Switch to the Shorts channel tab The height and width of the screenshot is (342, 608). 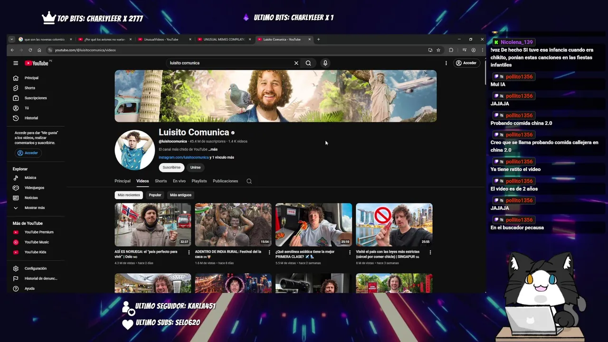click(x=161, y=181)
